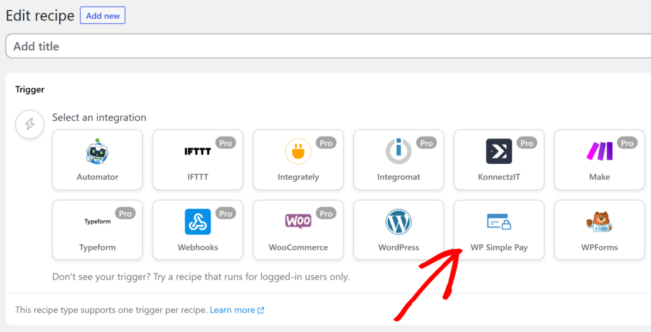The width and height of the screenshot is (651, 332).
Task: Click the Pro badge on Typeform tile
Action: click(x=125, y=214)
